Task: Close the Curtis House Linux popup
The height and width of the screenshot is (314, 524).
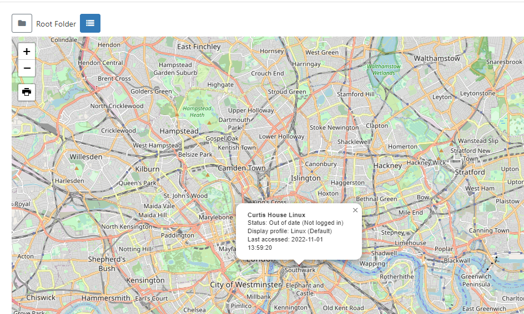Action: [x=355, y=210]
